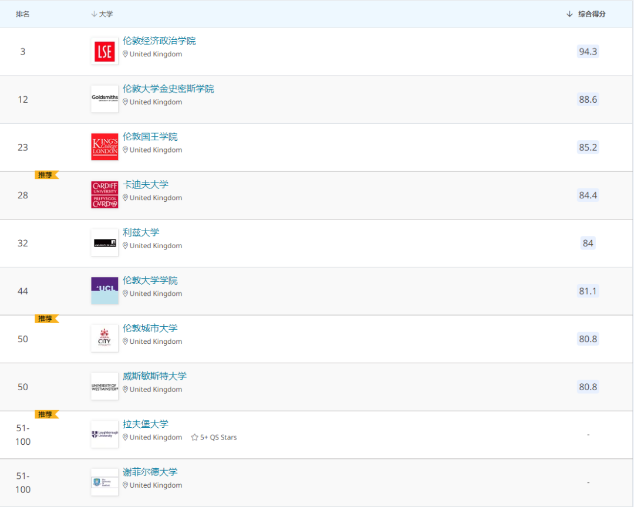Click location pin icon for 拉夫堡大学

[126, 437]
